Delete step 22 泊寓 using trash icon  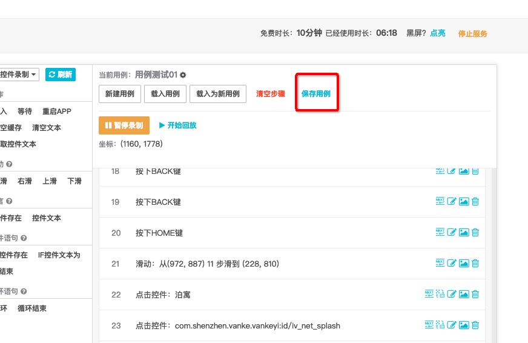(475, 294)
